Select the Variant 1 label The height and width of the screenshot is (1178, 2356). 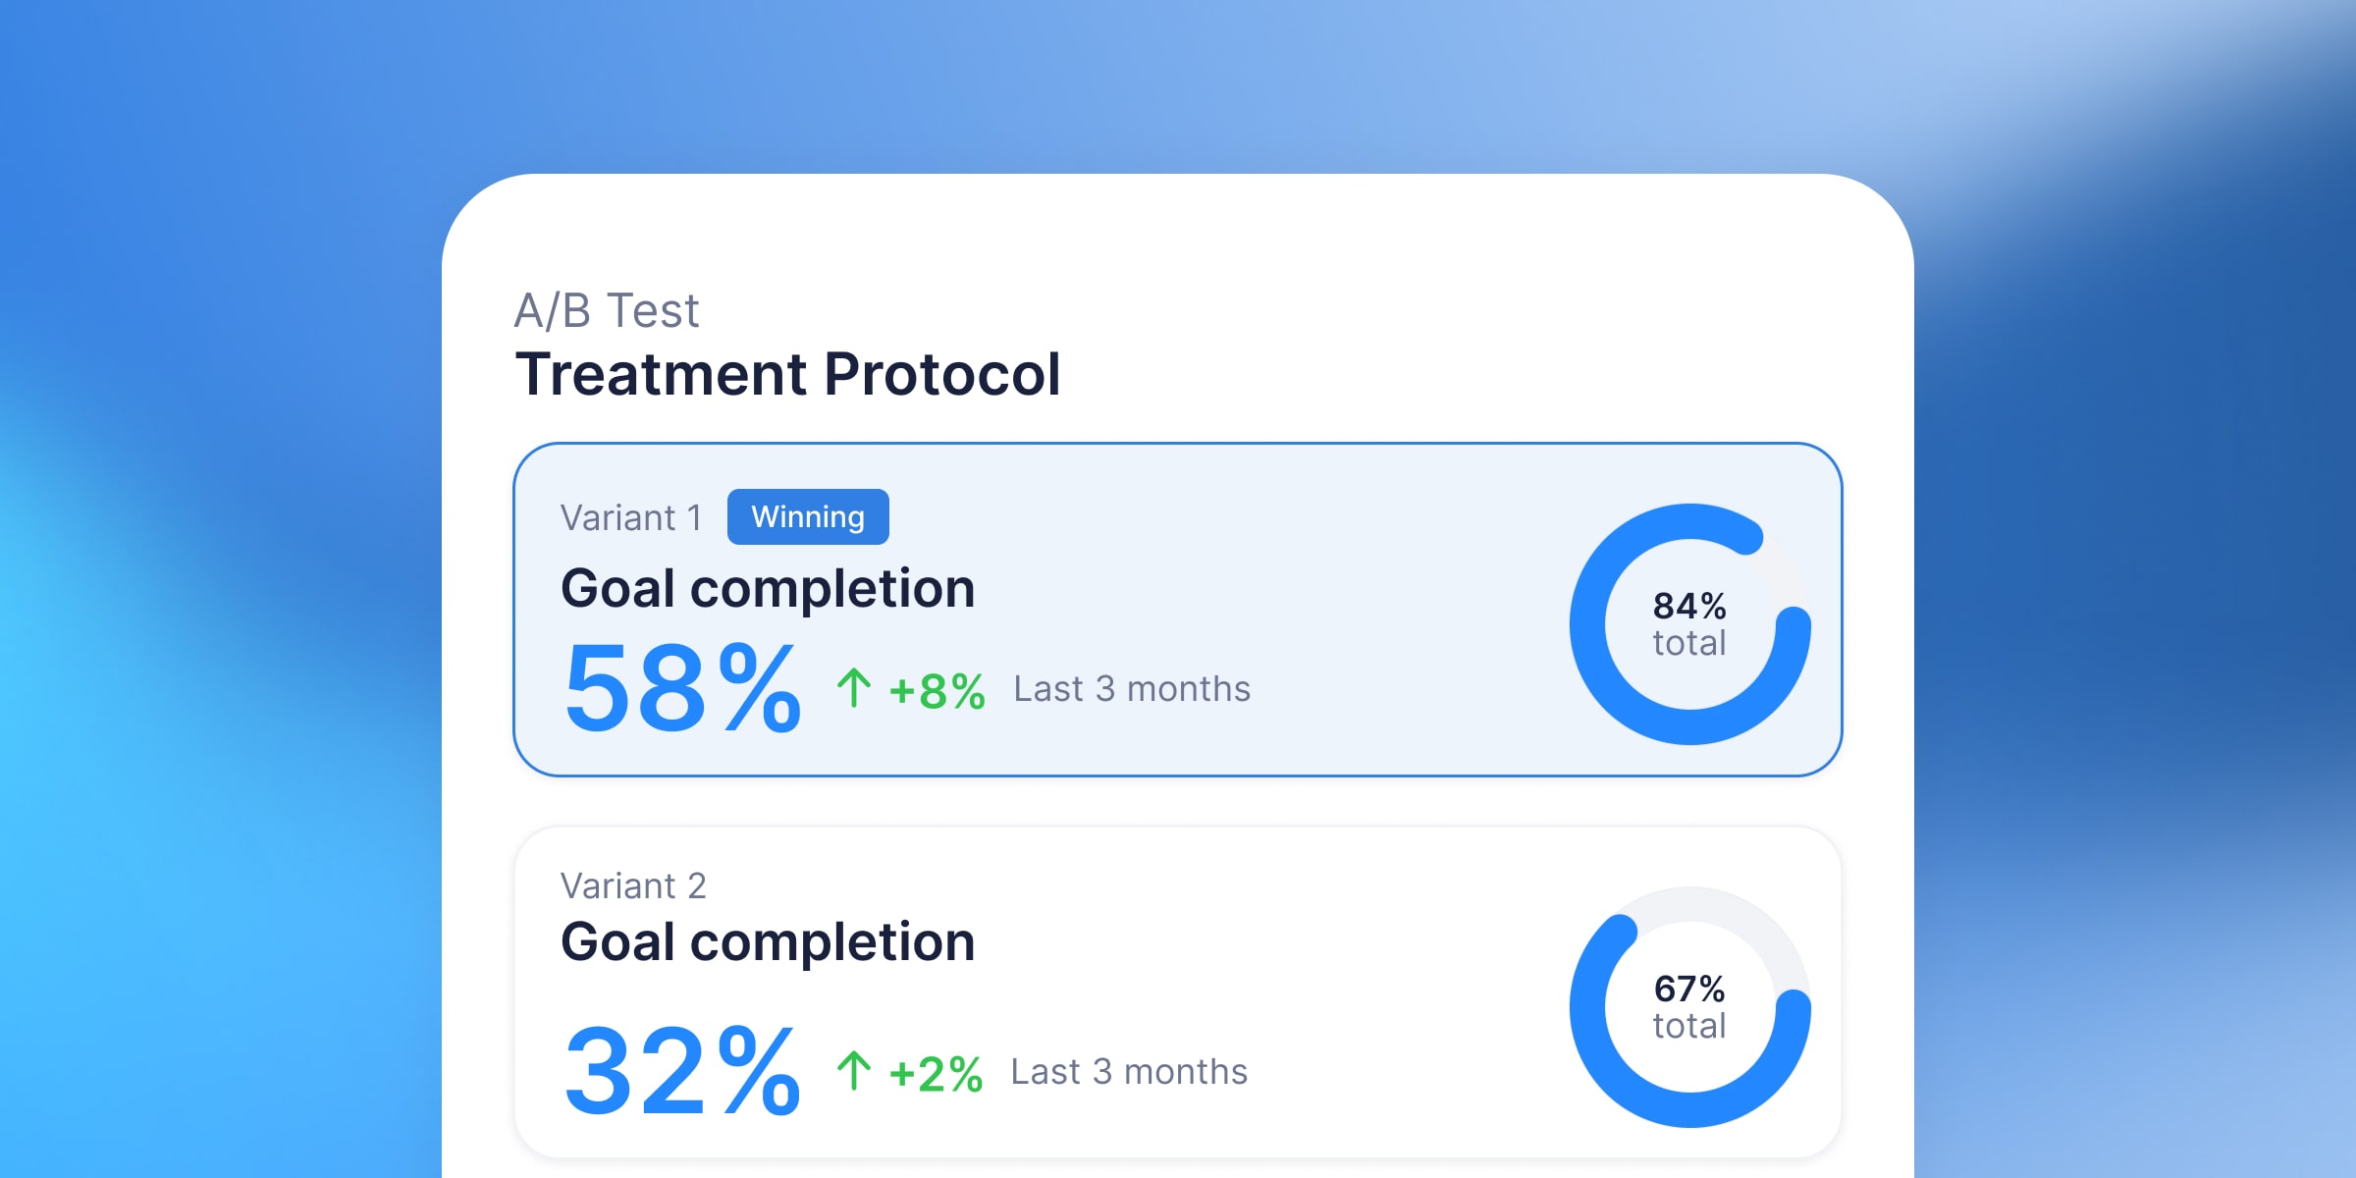coord(631,517)
